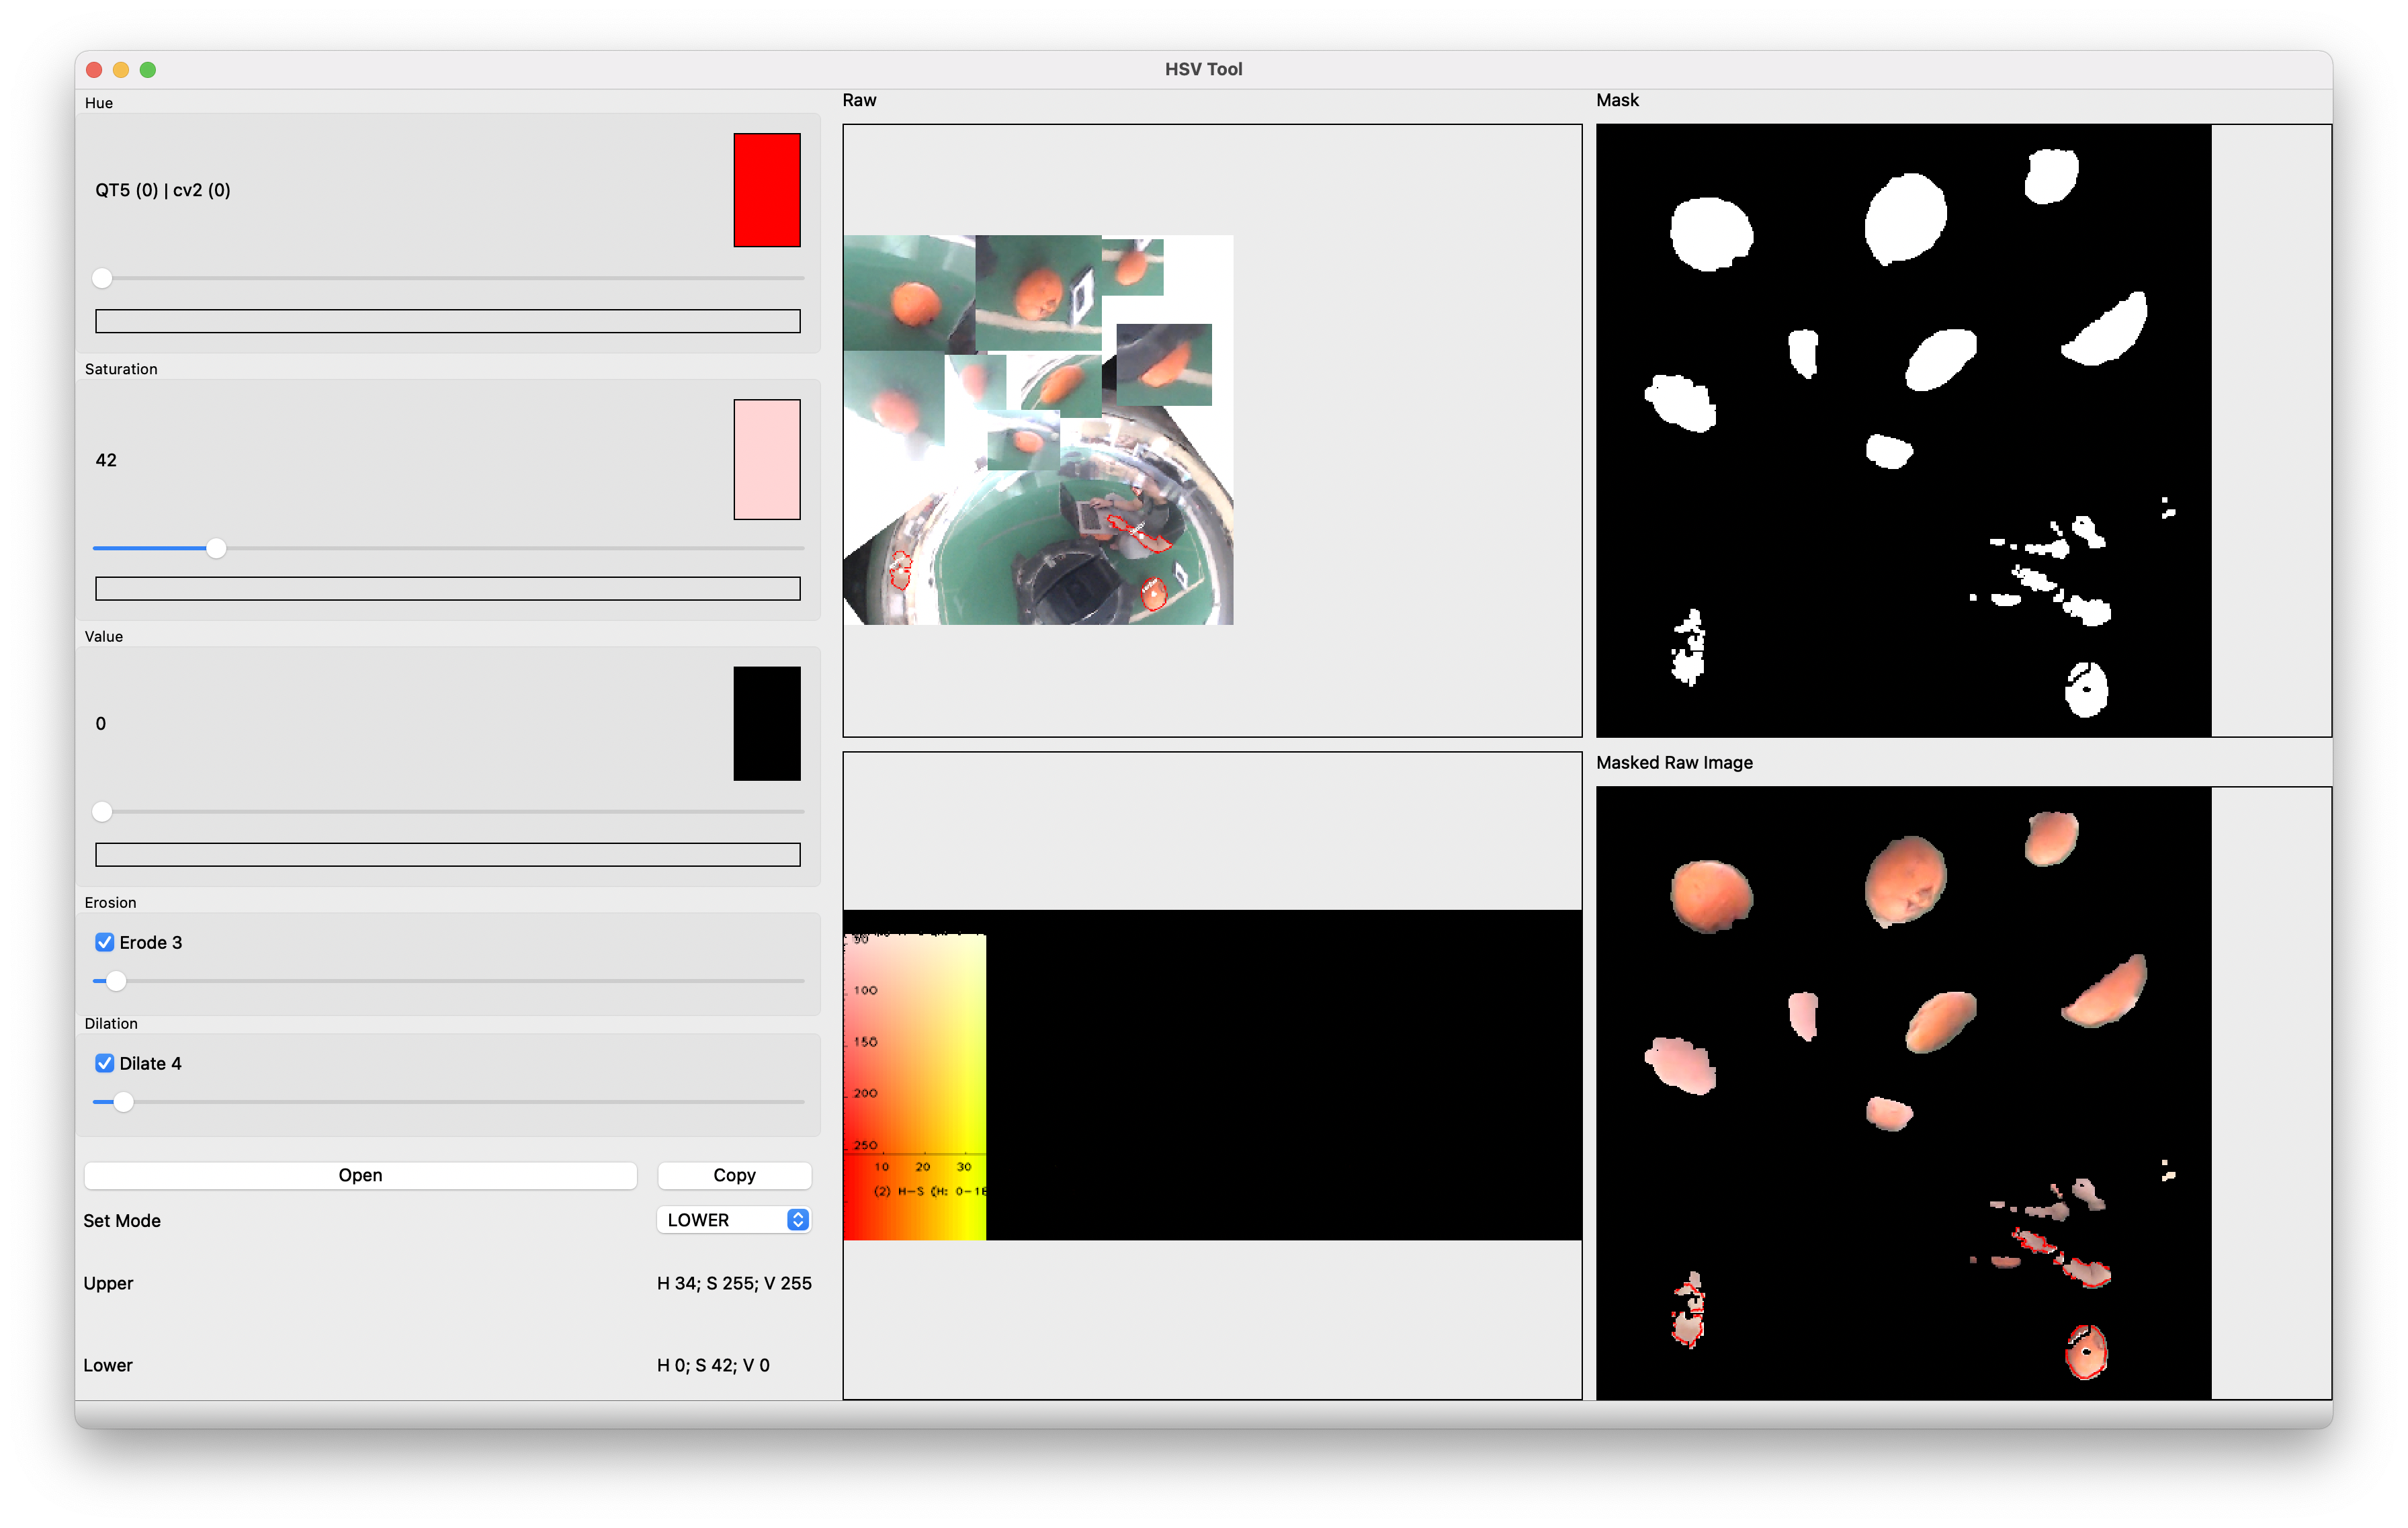2408x1528 pixels.
Task: Click the Hue slider handle
Action: pyautogui.click(x=102, y=278)
